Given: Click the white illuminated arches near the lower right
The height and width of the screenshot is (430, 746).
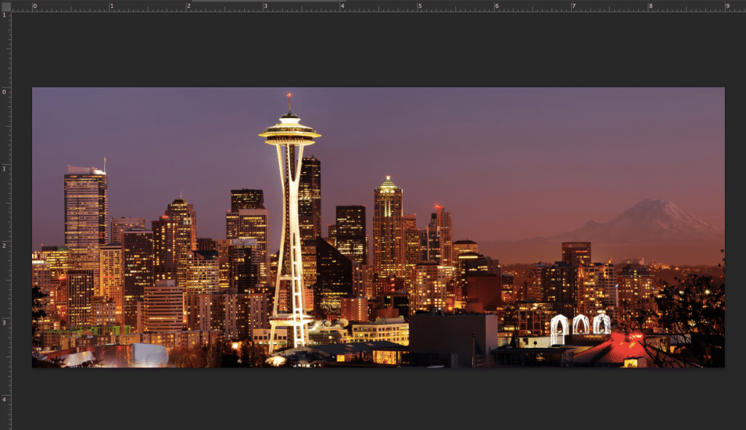Looking at the screenshot, I should pyautogui.click(x=583, y=327).
